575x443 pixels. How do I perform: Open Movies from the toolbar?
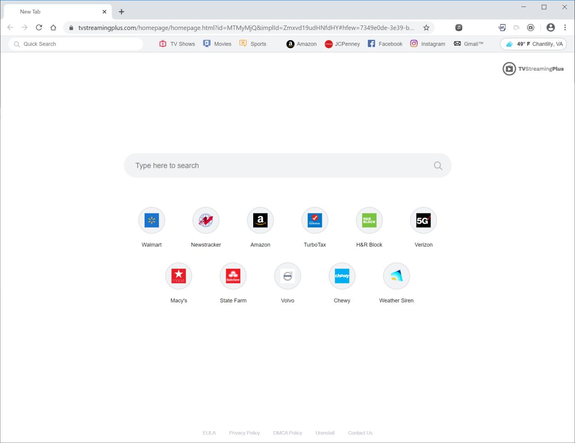[x=217, y=44]
